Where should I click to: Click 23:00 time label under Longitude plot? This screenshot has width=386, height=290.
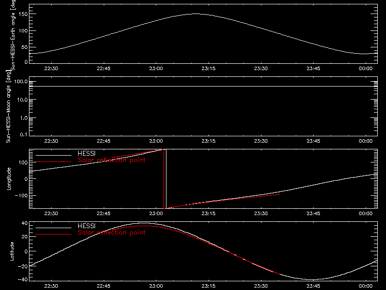(x=156, y=214)
